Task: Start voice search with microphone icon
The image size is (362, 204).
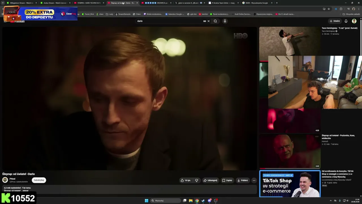Action: [225, 21]
